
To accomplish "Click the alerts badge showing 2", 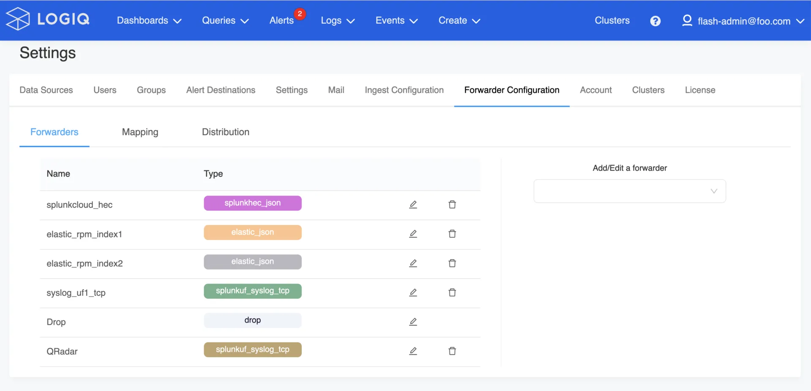I will click(x=299, y=14).
